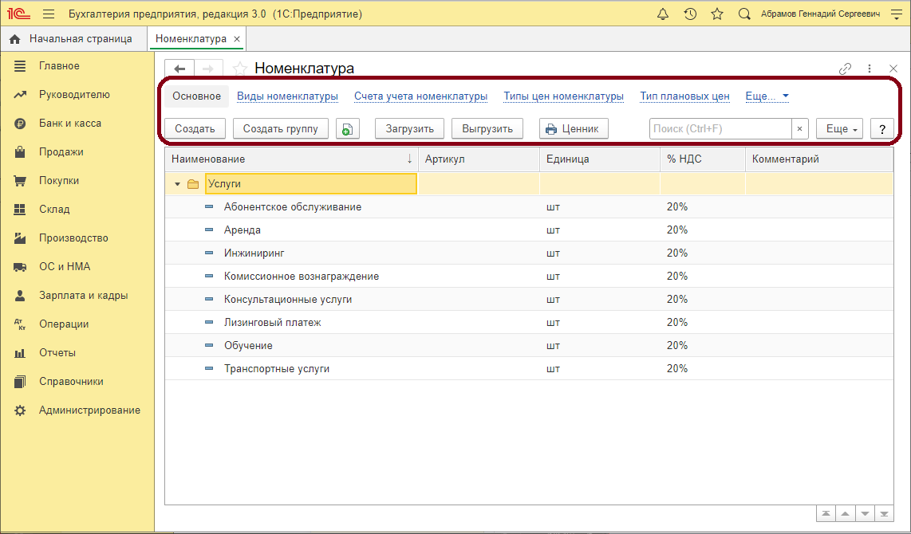
Task: Select the Консультационные услуги row
Action: click(x=288, y=300)
